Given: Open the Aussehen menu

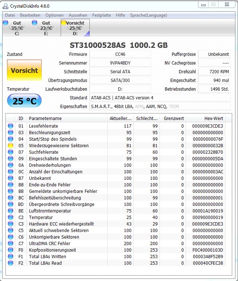Looking at the screenshot, I should pos(78,15).
